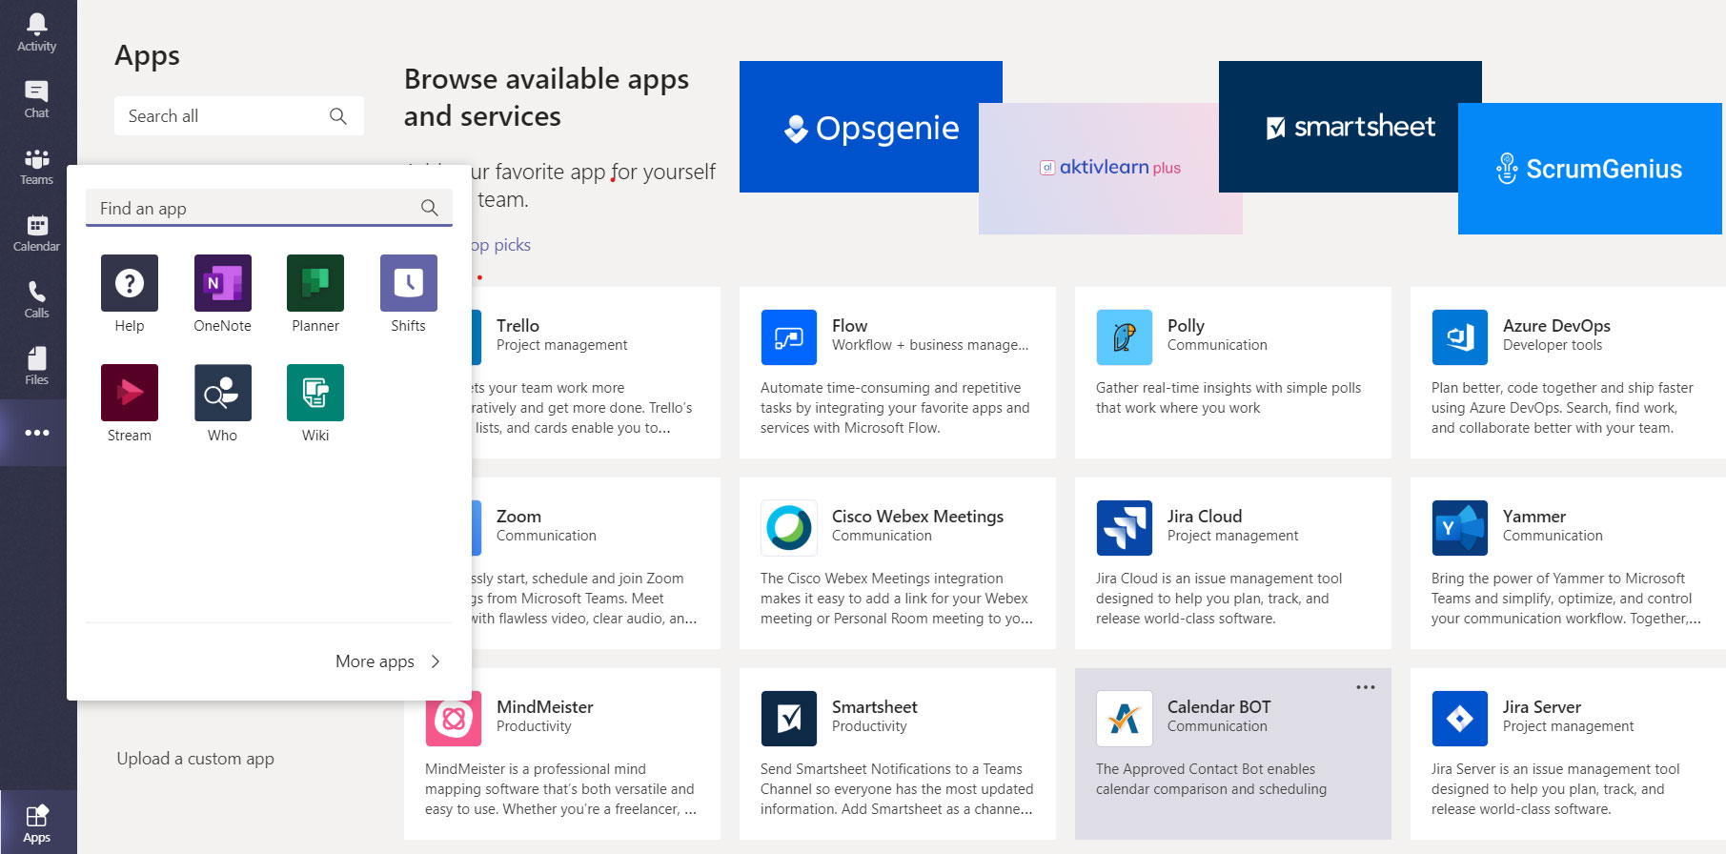
Task: Click the Smartsheet app tile icon
Action: (x=789, y=719)
